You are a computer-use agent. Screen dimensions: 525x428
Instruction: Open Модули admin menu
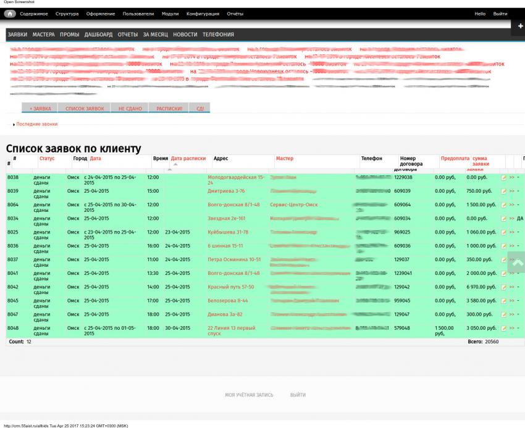point(170,14)
